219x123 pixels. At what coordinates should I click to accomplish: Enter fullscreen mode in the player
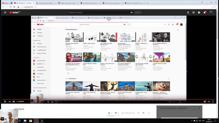pos(213,101)
